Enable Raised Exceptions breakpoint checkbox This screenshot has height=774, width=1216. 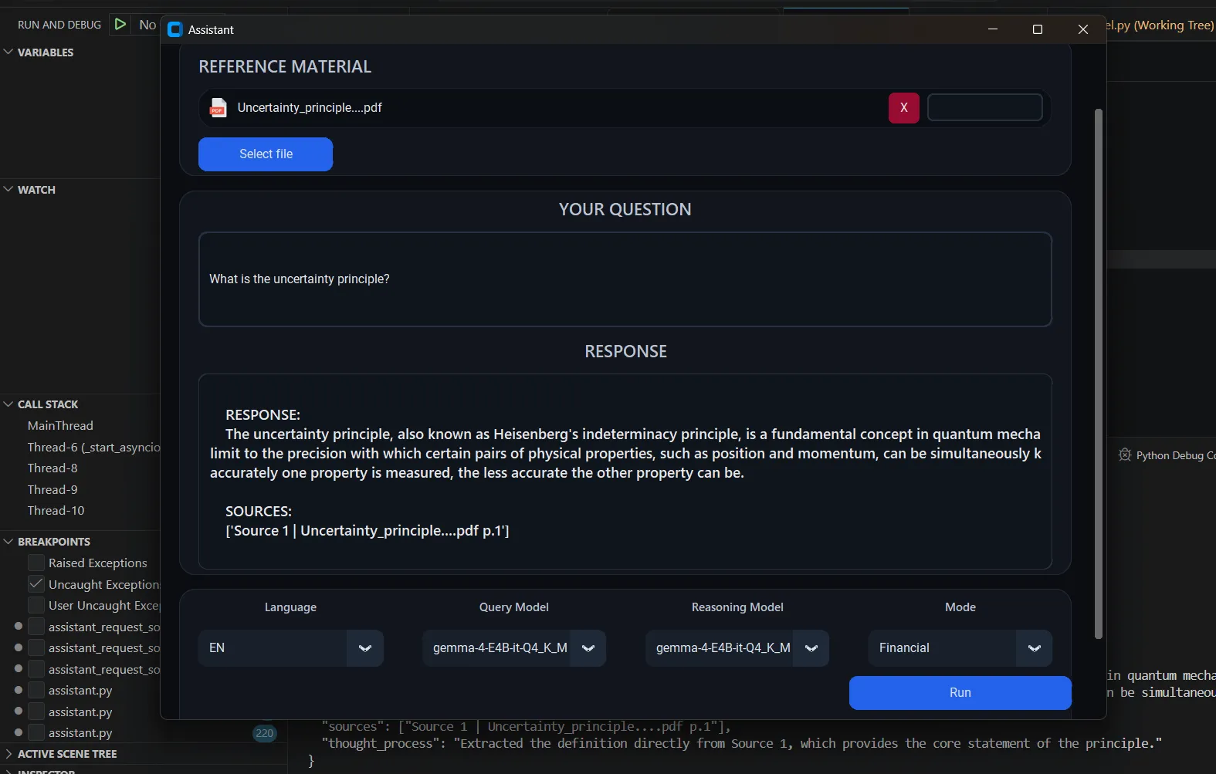[x=36, y=563]
